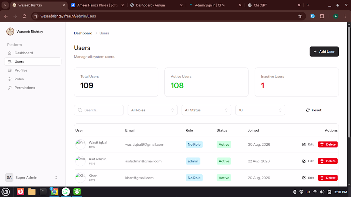Click the Users sidebar people icon
351x197 pixels.
coord(9,62)
